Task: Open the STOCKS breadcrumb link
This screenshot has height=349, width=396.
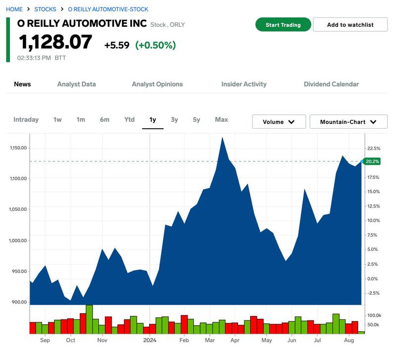Action: click(x=45, y=9)
